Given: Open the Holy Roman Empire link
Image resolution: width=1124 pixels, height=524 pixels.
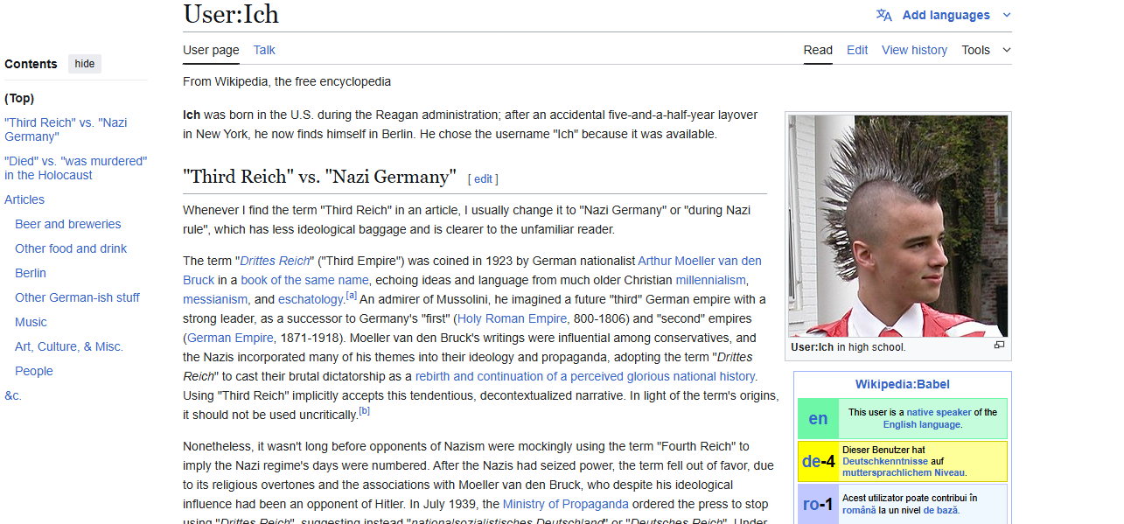Looking at the screenshot, I should pyautogui.click(x=513, y=318).
